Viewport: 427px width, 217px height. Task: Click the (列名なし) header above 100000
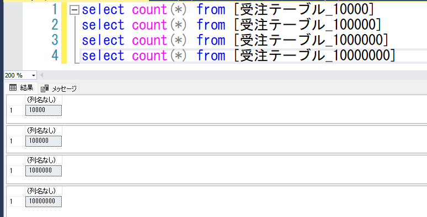coord(44,131)
